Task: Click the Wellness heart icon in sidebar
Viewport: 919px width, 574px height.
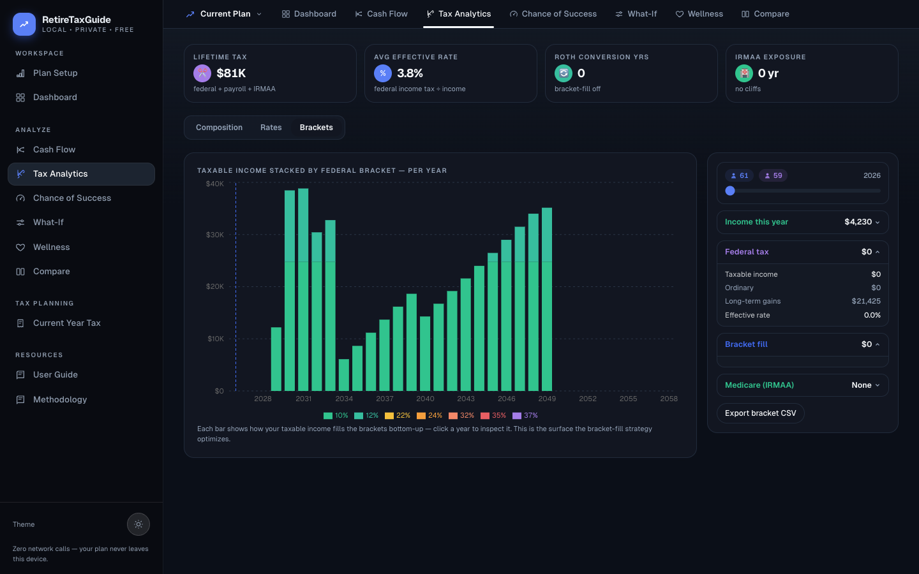Action: pyautogui.click(x=20, y=247)
